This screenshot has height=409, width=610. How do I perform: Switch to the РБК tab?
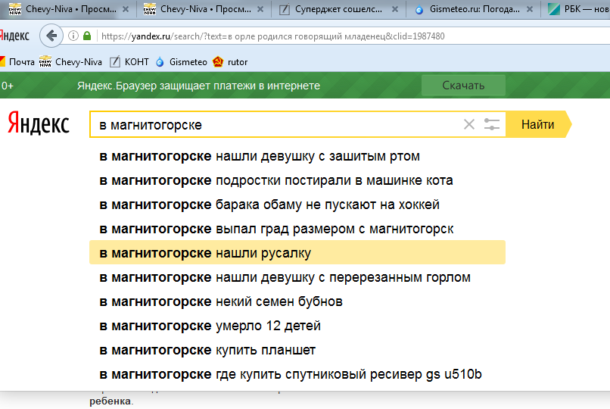[581, 11]
